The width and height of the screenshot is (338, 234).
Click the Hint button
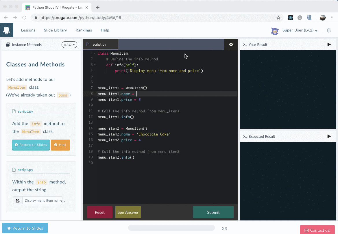tap(60, 145)
